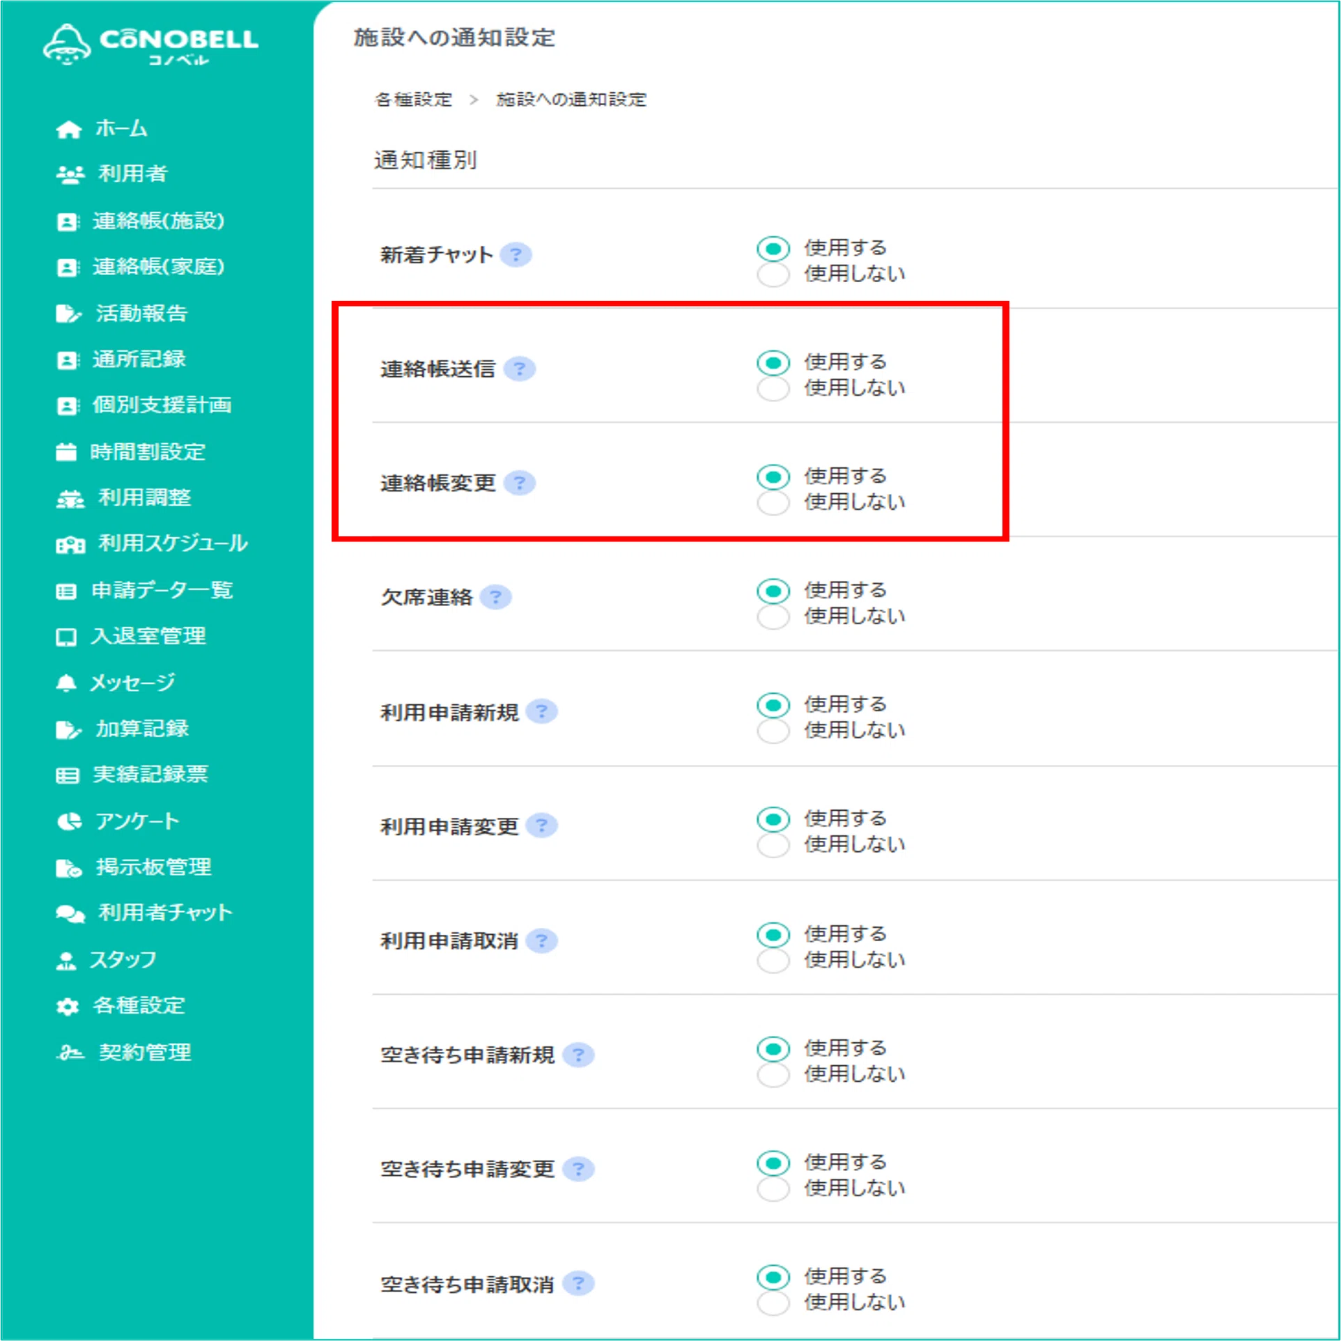This screenshot has width=1341, height=1341.
Task: Open help tooltip for 空き待ち申請変更
Action: click(578, 1169)
